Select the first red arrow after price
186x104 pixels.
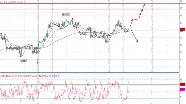(x=132, y=23)
